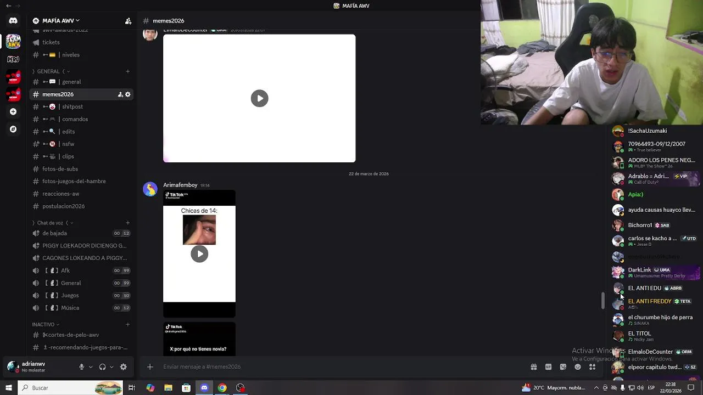
Task: Show hidden system tray icons
Action: (x=596, y=388)
